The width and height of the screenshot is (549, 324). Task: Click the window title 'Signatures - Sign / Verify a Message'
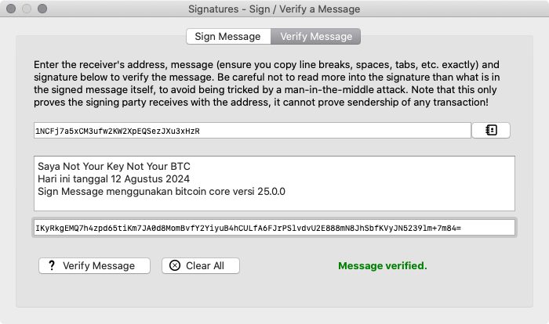pos(274,9)
